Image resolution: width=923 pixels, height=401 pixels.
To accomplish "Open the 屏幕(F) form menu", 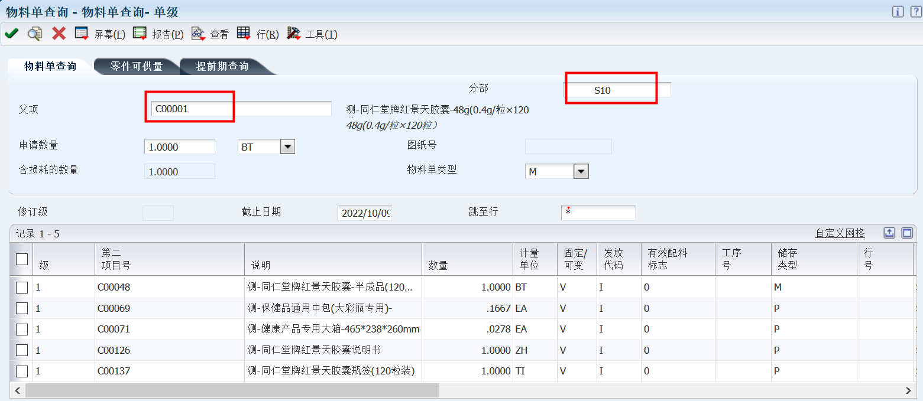I will [101, 34].
